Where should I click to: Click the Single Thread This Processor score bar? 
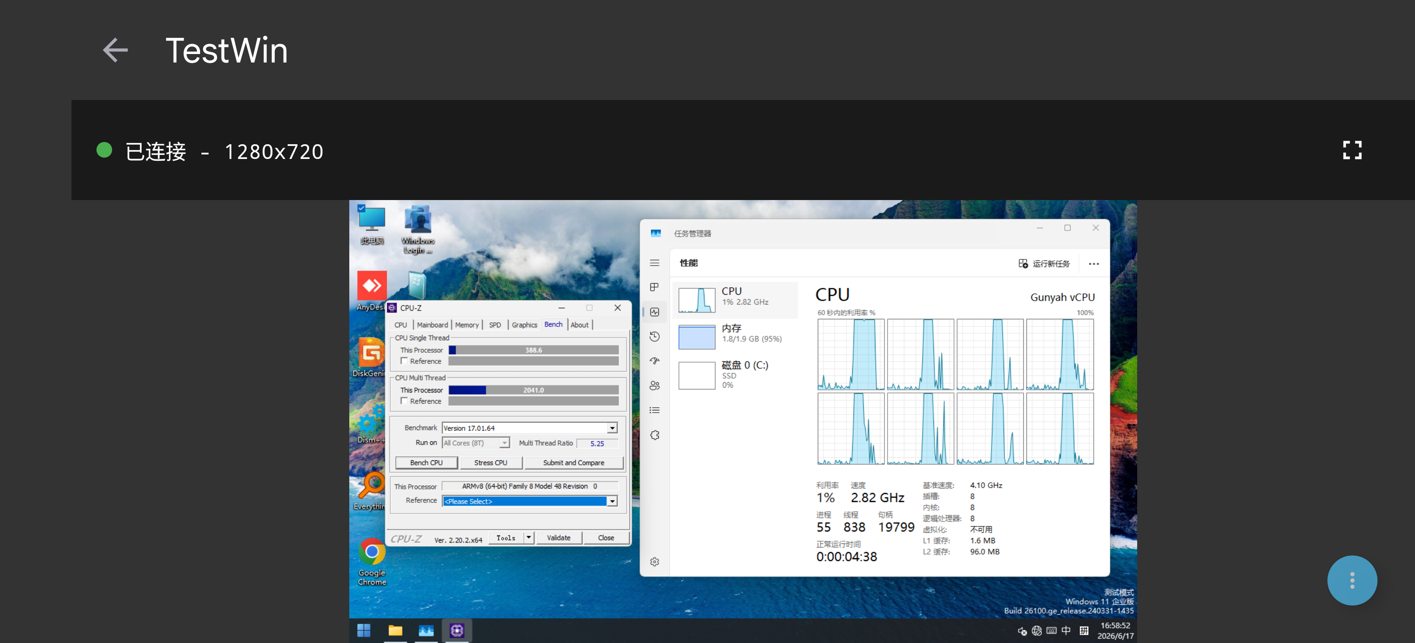coord(533,350)
